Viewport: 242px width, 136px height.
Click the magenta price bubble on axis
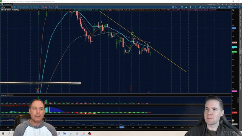[x=234, y=91]
